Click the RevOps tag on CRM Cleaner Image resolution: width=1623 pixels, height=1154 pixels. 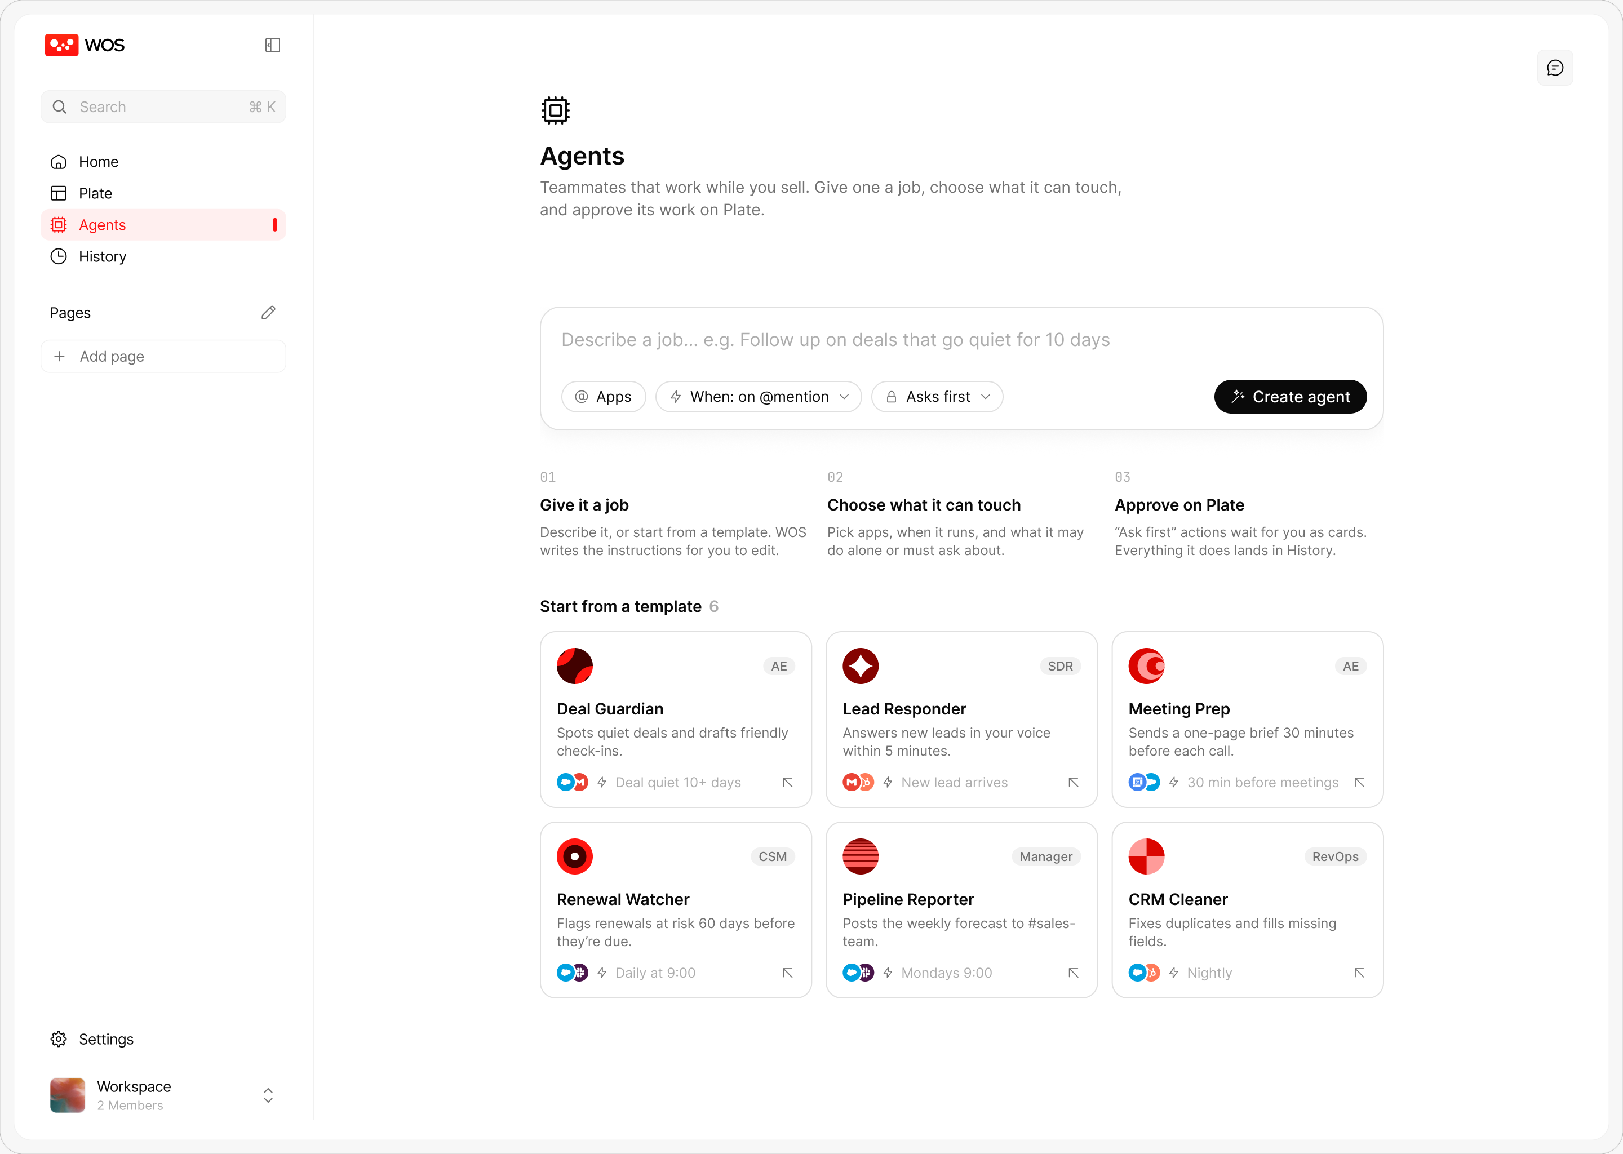(x=1334, y=856)
